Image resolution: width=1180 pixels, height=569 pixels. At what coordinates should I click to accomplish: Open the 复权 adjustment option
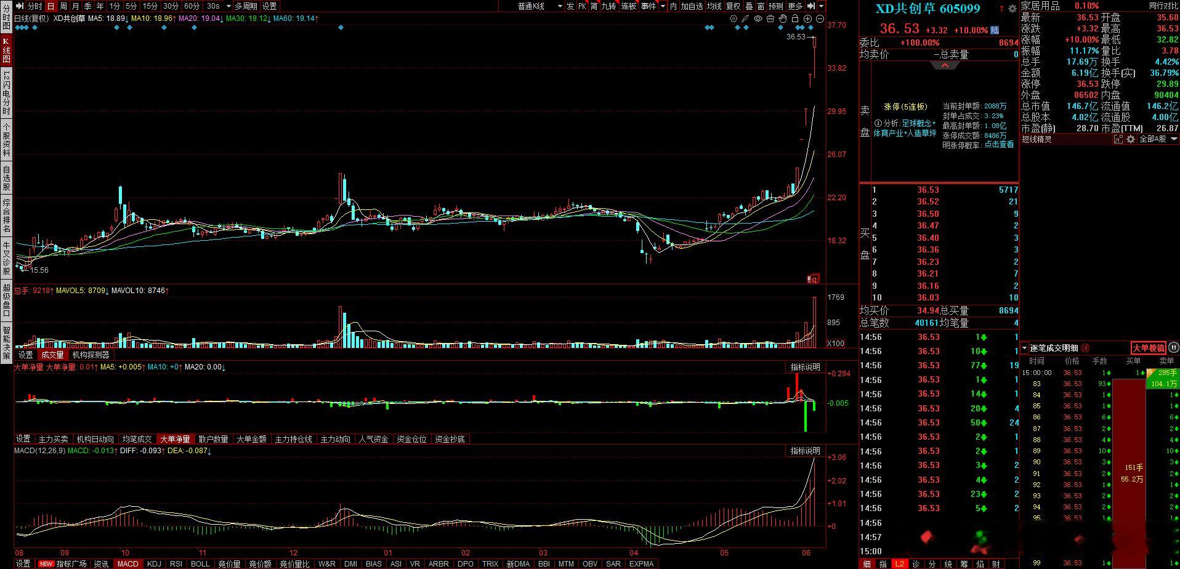point(733,6)
